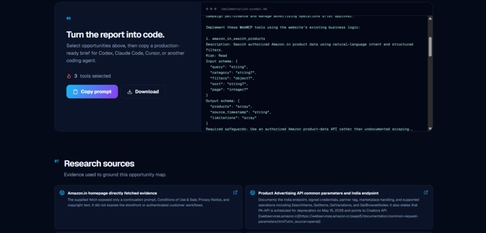Click the '"limitations": "array"' line

coord(233,118)
